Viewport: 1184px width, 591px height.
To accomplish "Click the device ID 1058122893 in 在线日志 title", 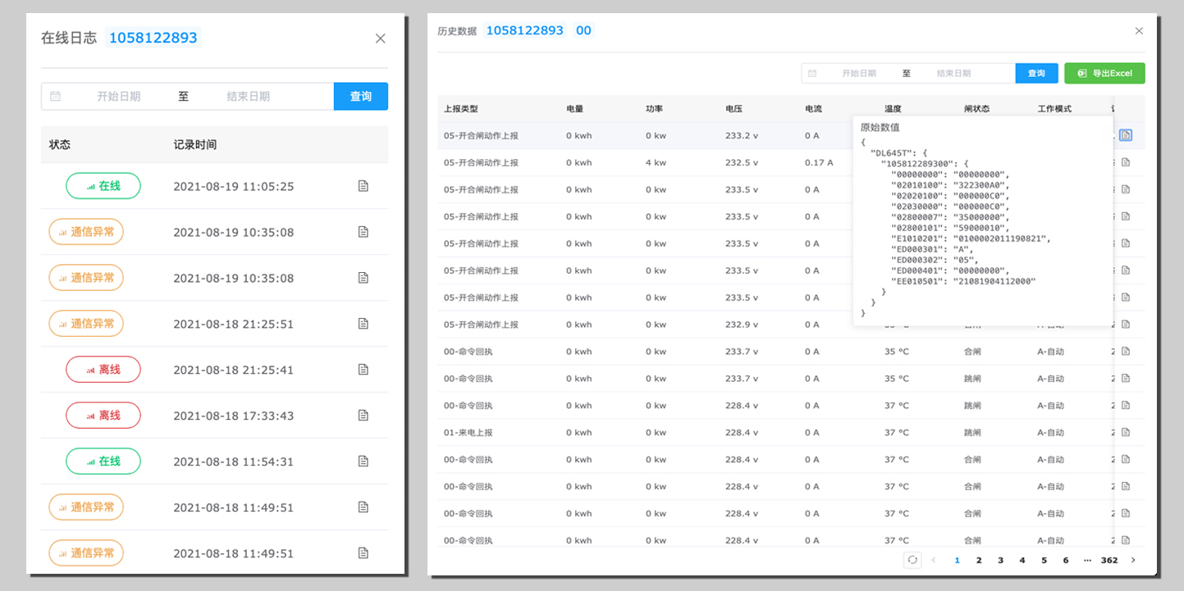I will (153, 38).
